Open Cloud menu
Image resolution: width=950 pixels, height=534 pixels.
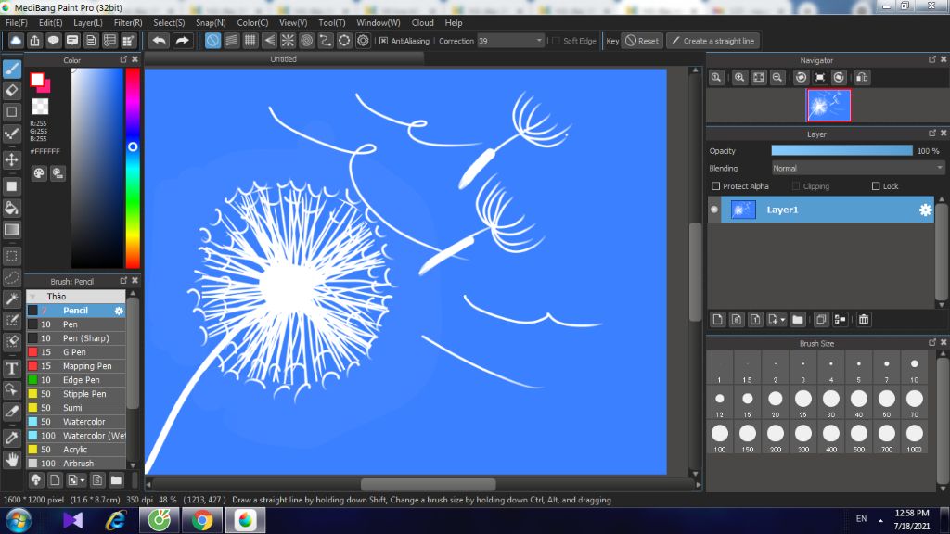[422, 22]
